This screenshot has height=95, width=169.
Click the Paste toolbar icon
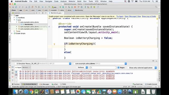tap(32, 7)
